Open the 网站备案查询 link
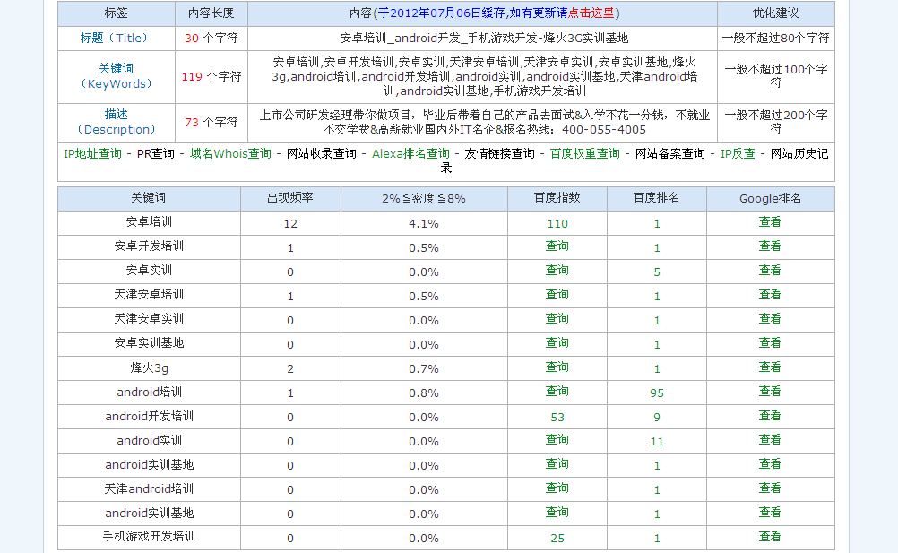Screen dimensions: 898x553 pyautogui.click(x=670, y=153)
